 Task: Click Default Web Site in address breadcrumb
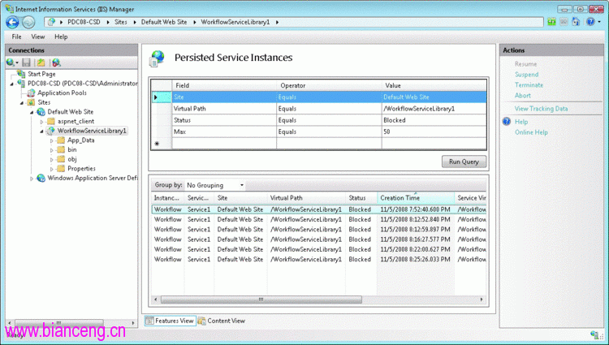point(164,22)
